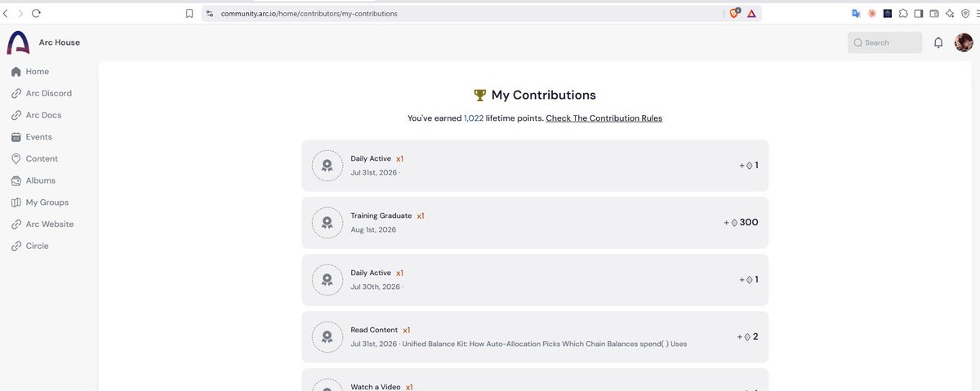Open the Brave Rewards triangle icon
This screenshot has height=391, width=980.
click(751, 13)
